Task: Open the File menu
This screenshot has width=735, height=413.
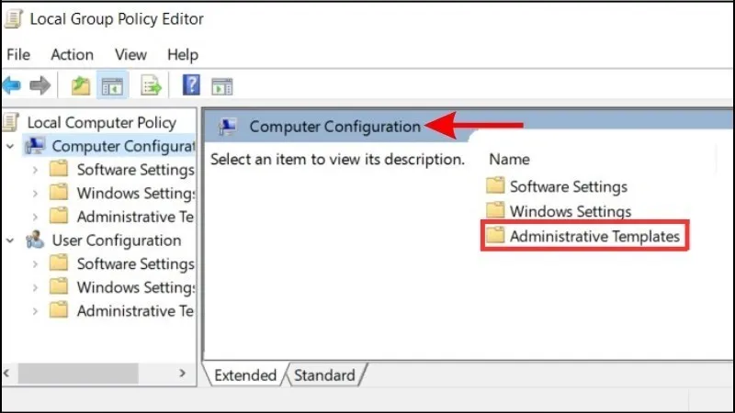Action: tap(18, 55)
